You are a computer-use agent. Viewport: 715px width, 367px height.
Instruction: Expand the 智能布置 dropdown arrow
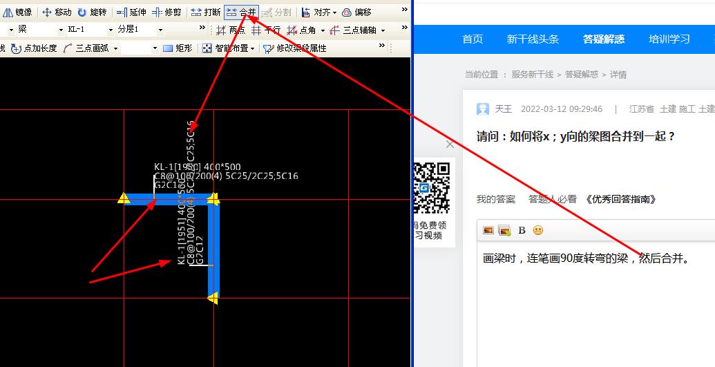coord(252,48)
